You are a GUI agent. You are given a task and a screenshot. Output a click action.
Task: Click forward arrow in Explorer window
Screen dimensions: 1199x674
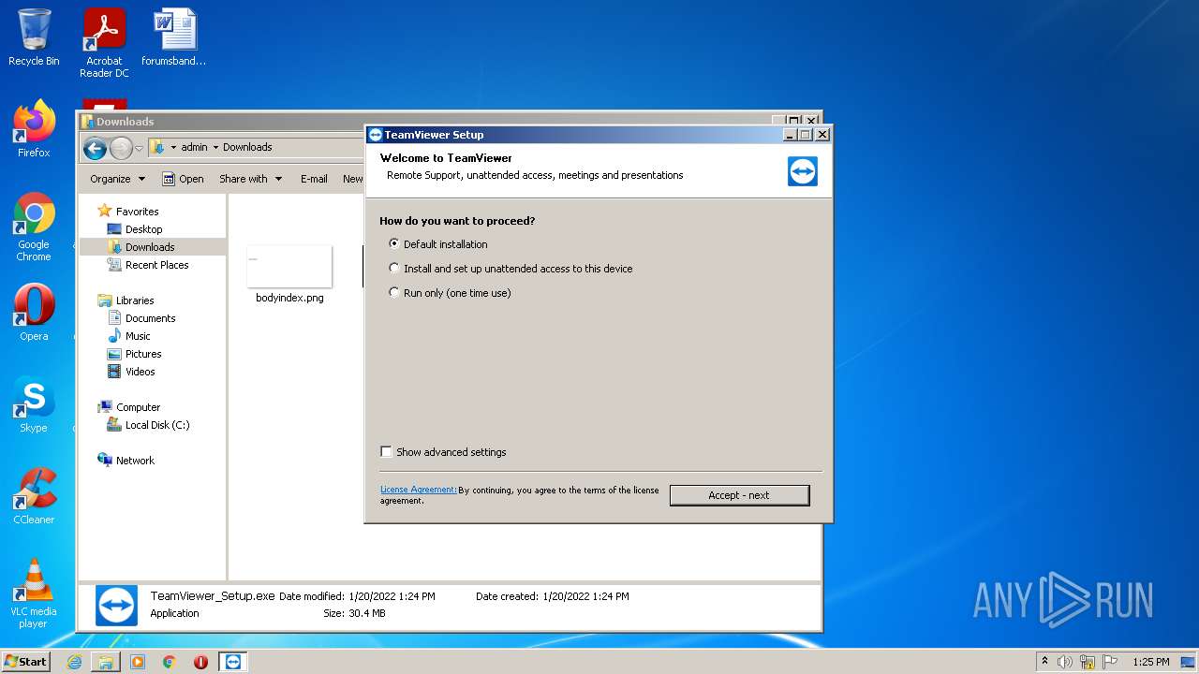click(121, 148)
